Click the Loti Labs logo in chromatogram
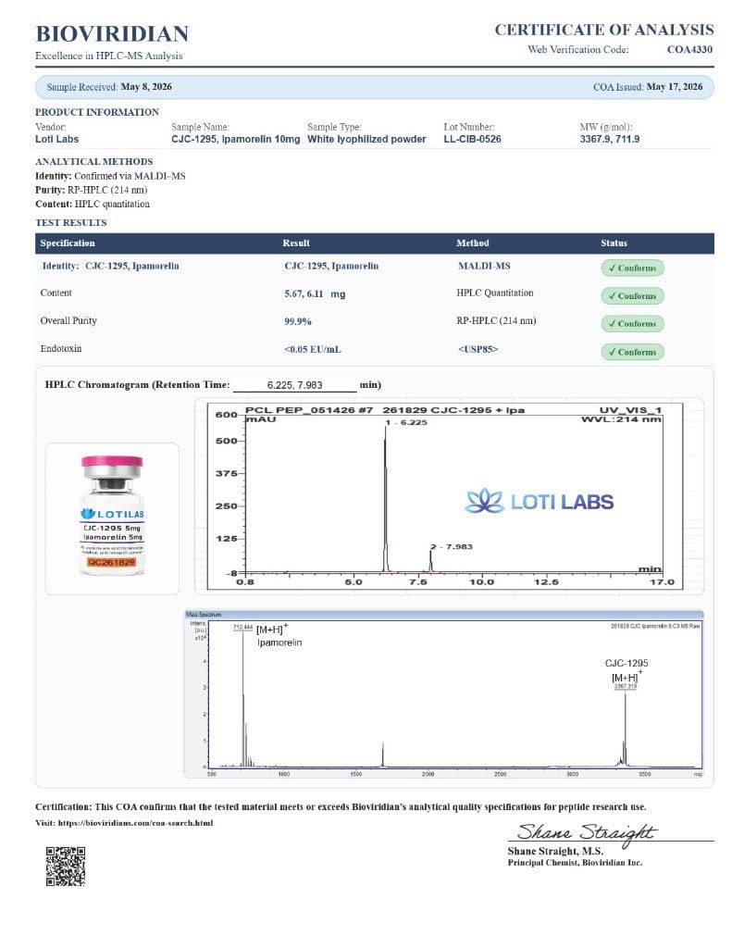The width and height of the screenshot is (732, 948). (540, 501)
